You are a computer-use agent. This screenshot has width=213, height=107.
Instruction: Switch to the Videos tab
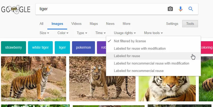[x=76, y=24]
